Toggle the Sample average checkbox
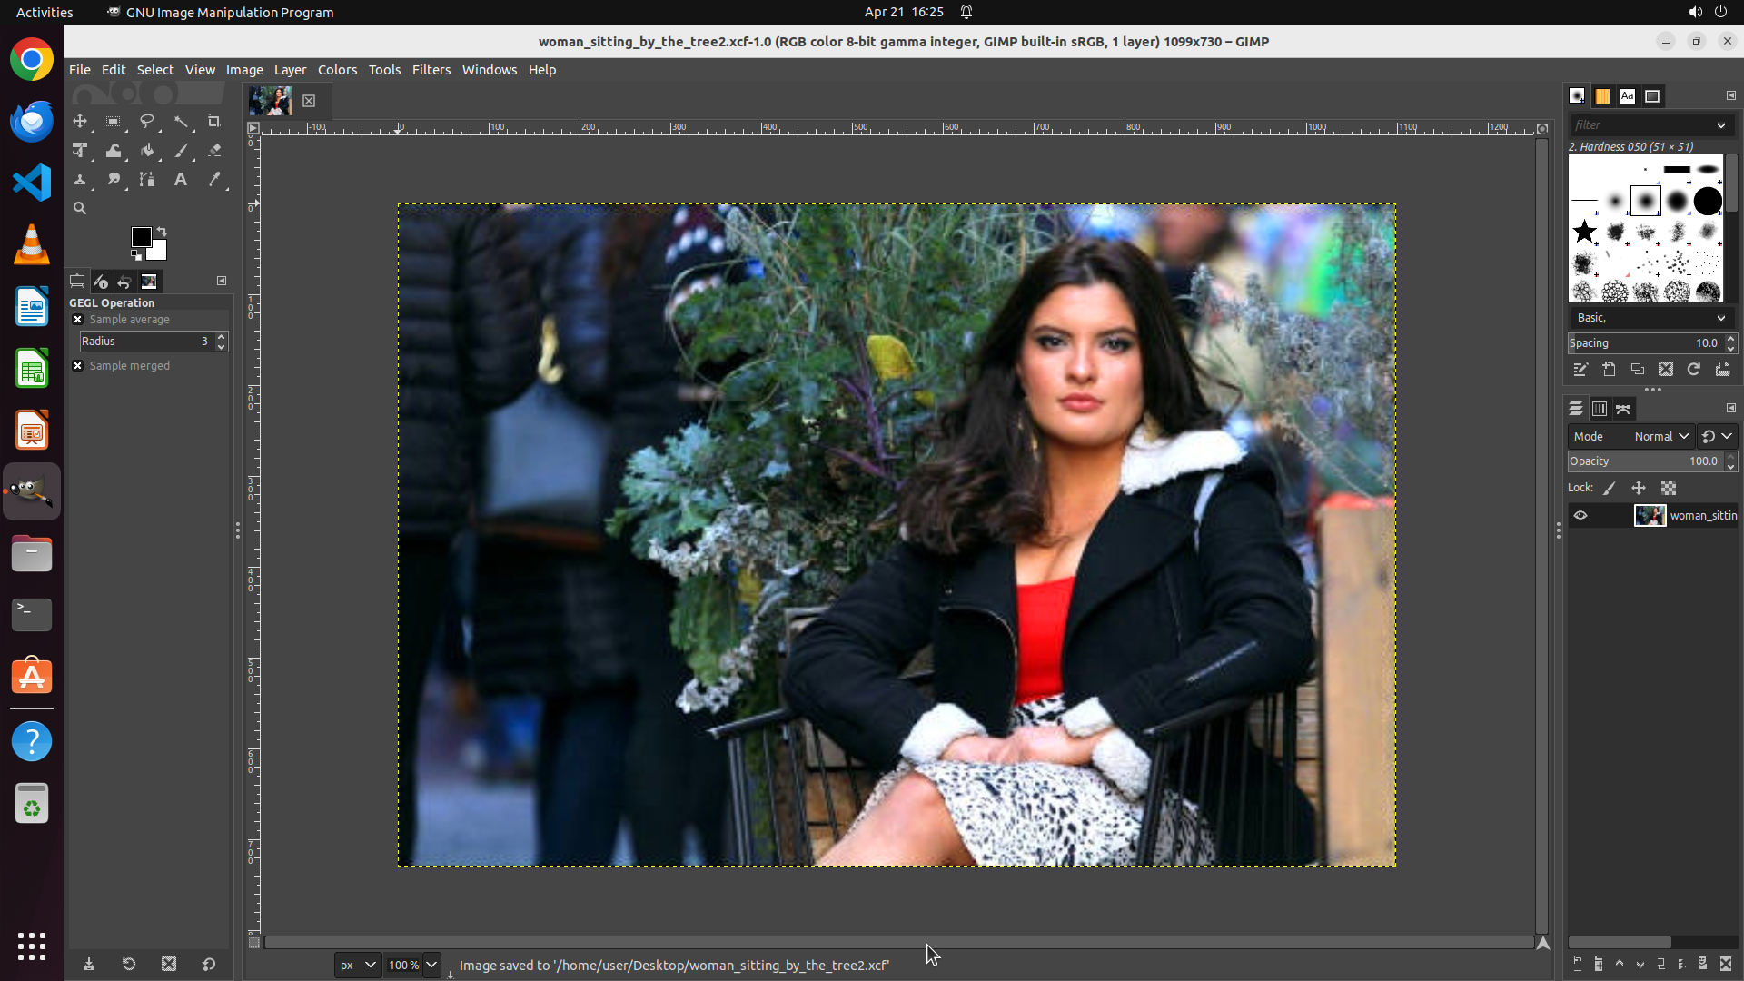 (78, 320)
